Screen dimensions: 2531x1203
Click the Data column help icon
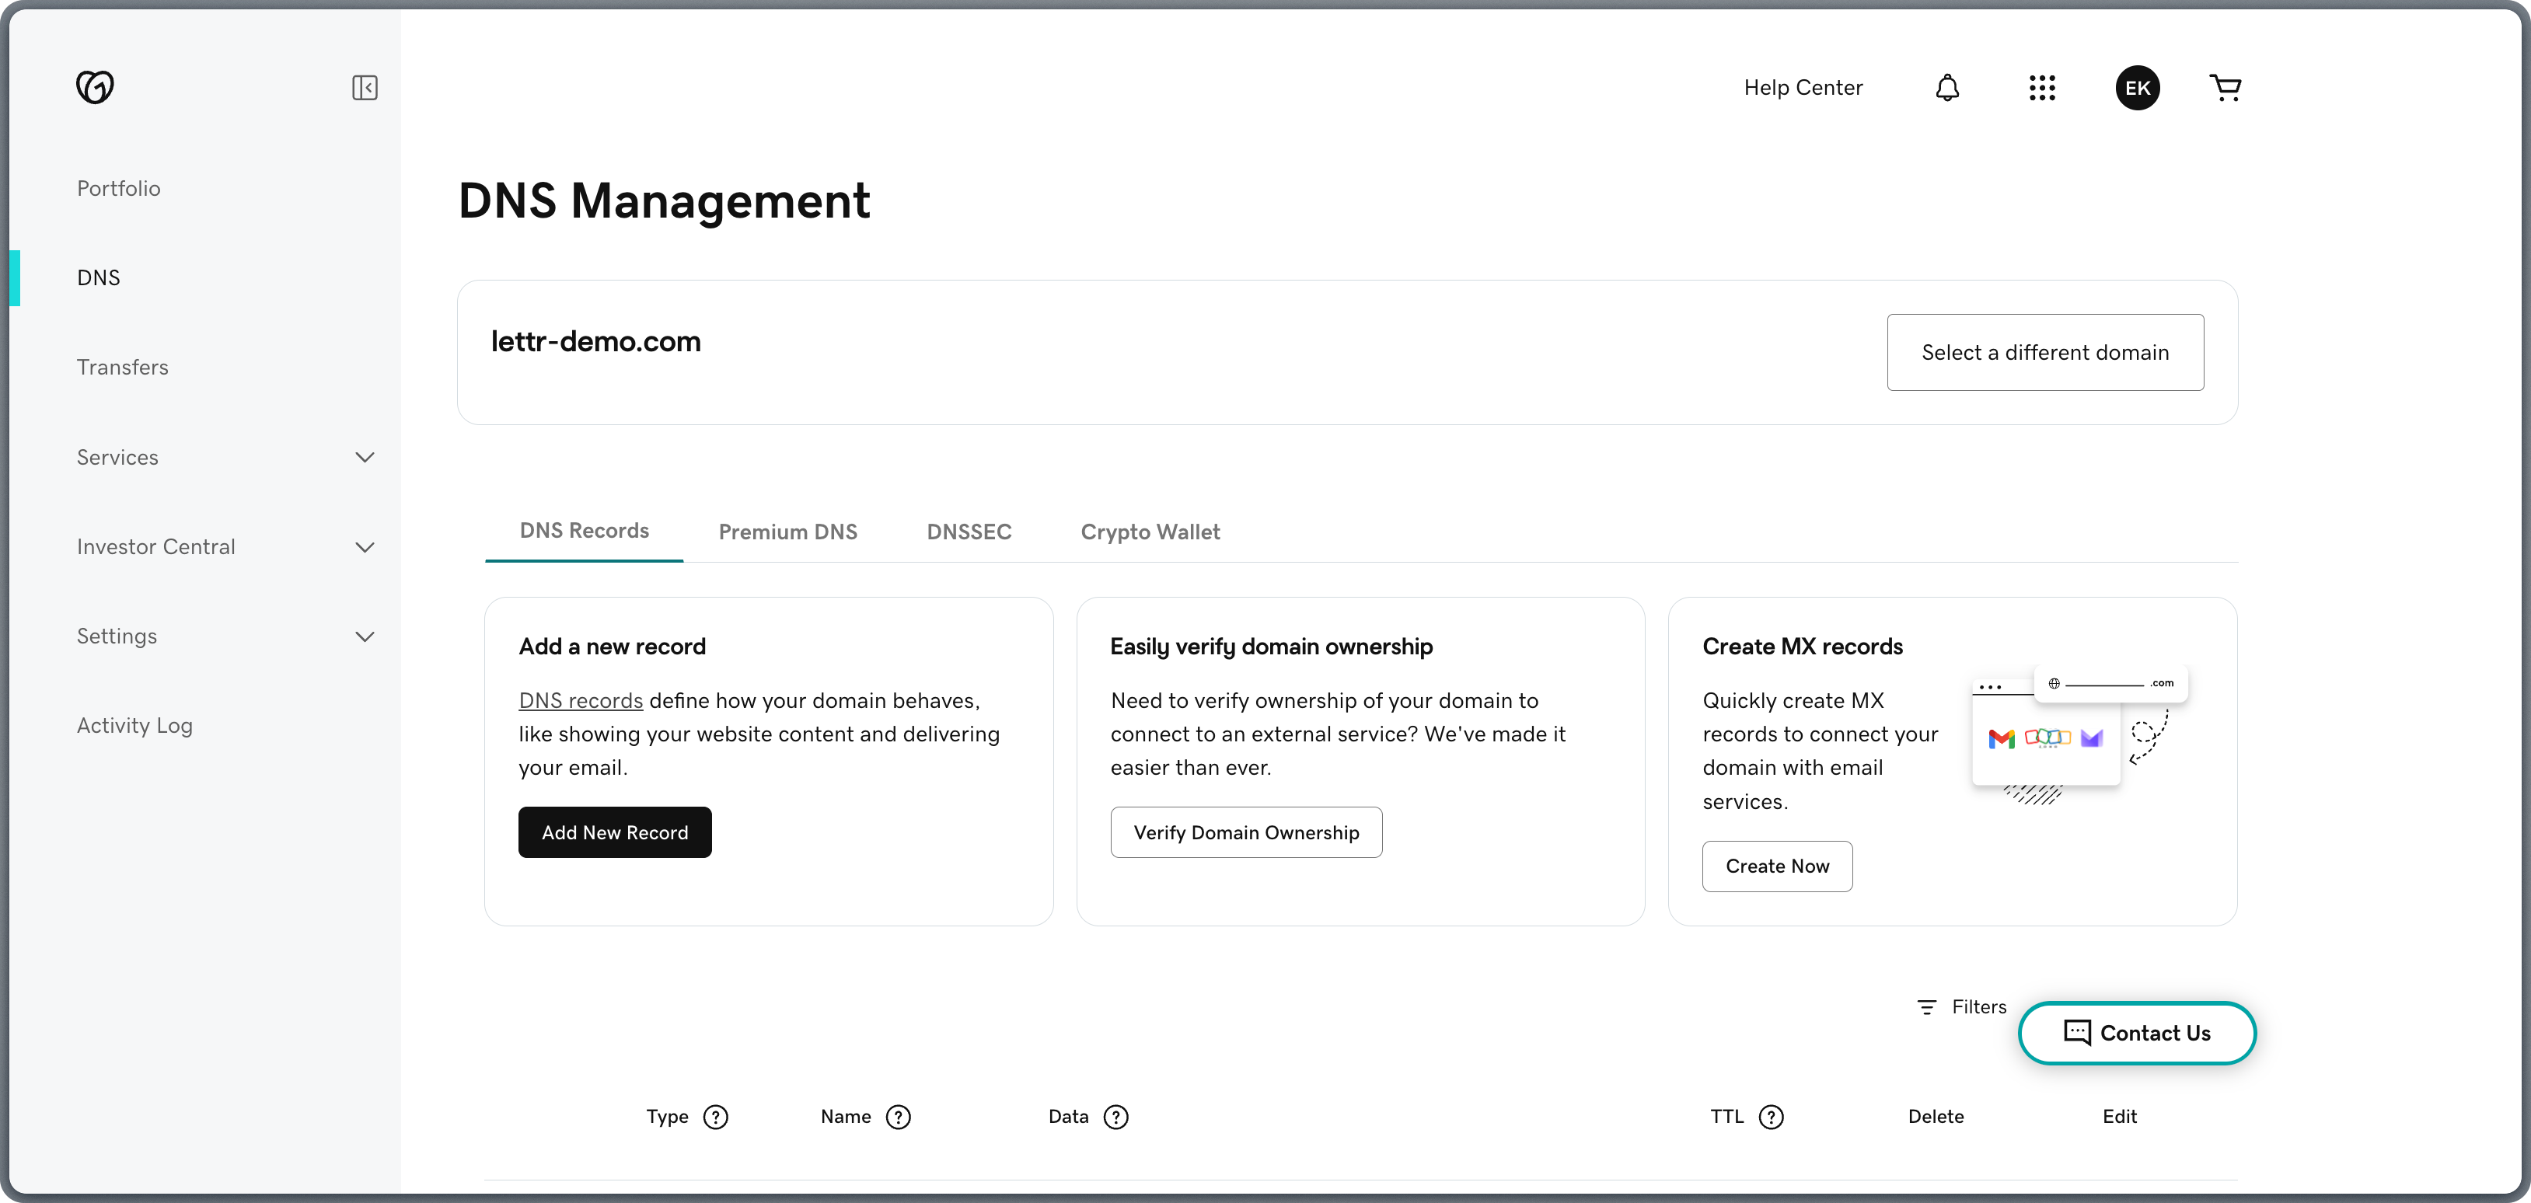[x=1115, y=1117]
